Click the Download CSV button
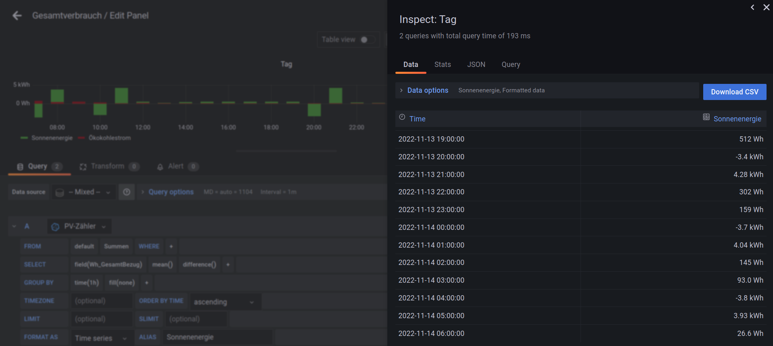The width and height of the screenshot is (773, 346). [x=734, y=92]
